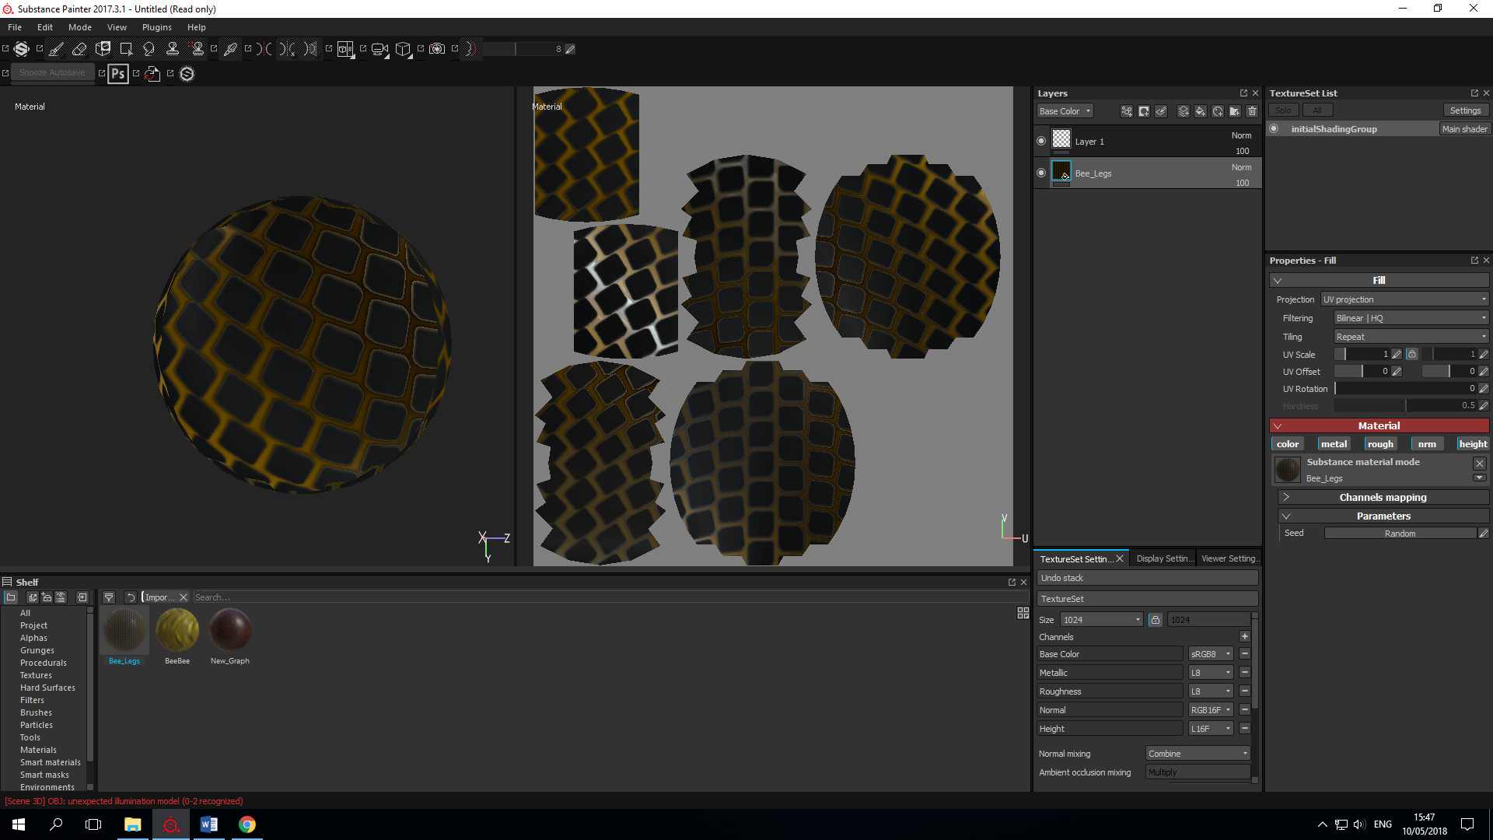
Task: Expand the Channels mapping section
Action: point(1383,497)
